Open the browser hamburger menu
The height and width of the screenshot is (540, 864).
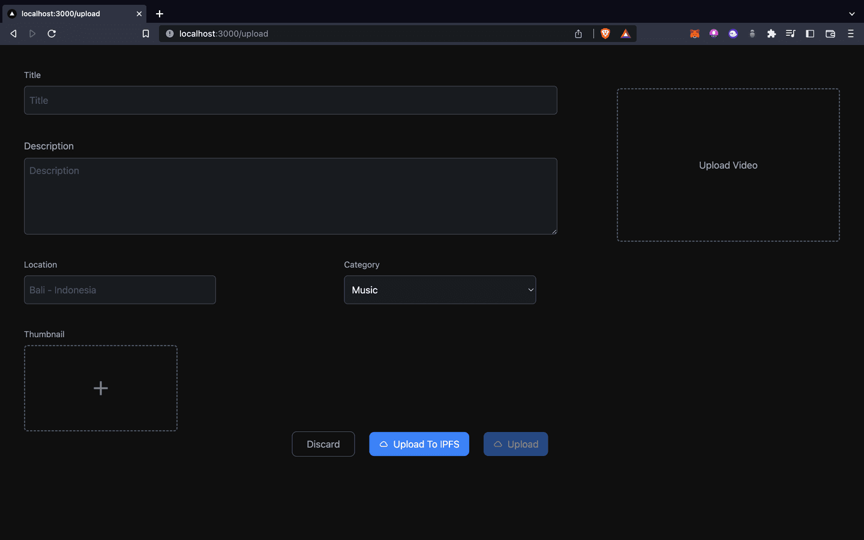pyautogui.click(x=851, y=34)
